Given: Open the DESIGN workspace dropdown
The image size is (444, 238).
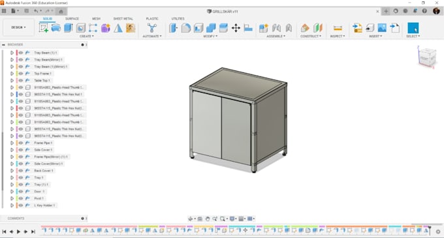Looking at the screenshot, I should pyautogui.click(x=18, y=27).
